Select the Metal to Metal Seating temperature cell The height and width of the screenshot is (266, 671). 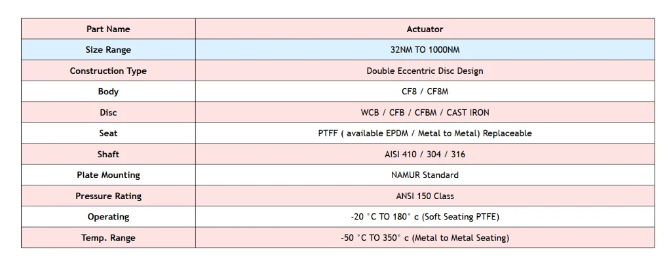pyautogui.click(x=425, y=238)
